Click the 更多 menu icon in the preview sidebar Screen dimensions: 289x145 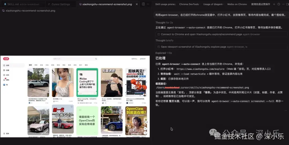click(x=4, y=133)
